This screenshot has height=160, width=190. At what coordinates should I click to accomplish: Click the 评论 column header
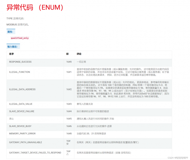point(79,54)
